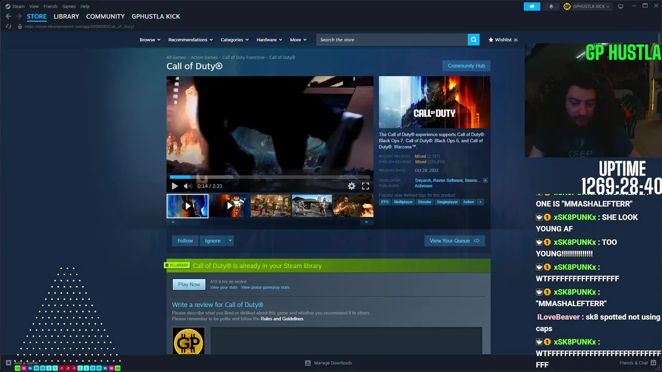Screen dimensions: 662x372
Task: Reload the store page
Action: (8, 26)
